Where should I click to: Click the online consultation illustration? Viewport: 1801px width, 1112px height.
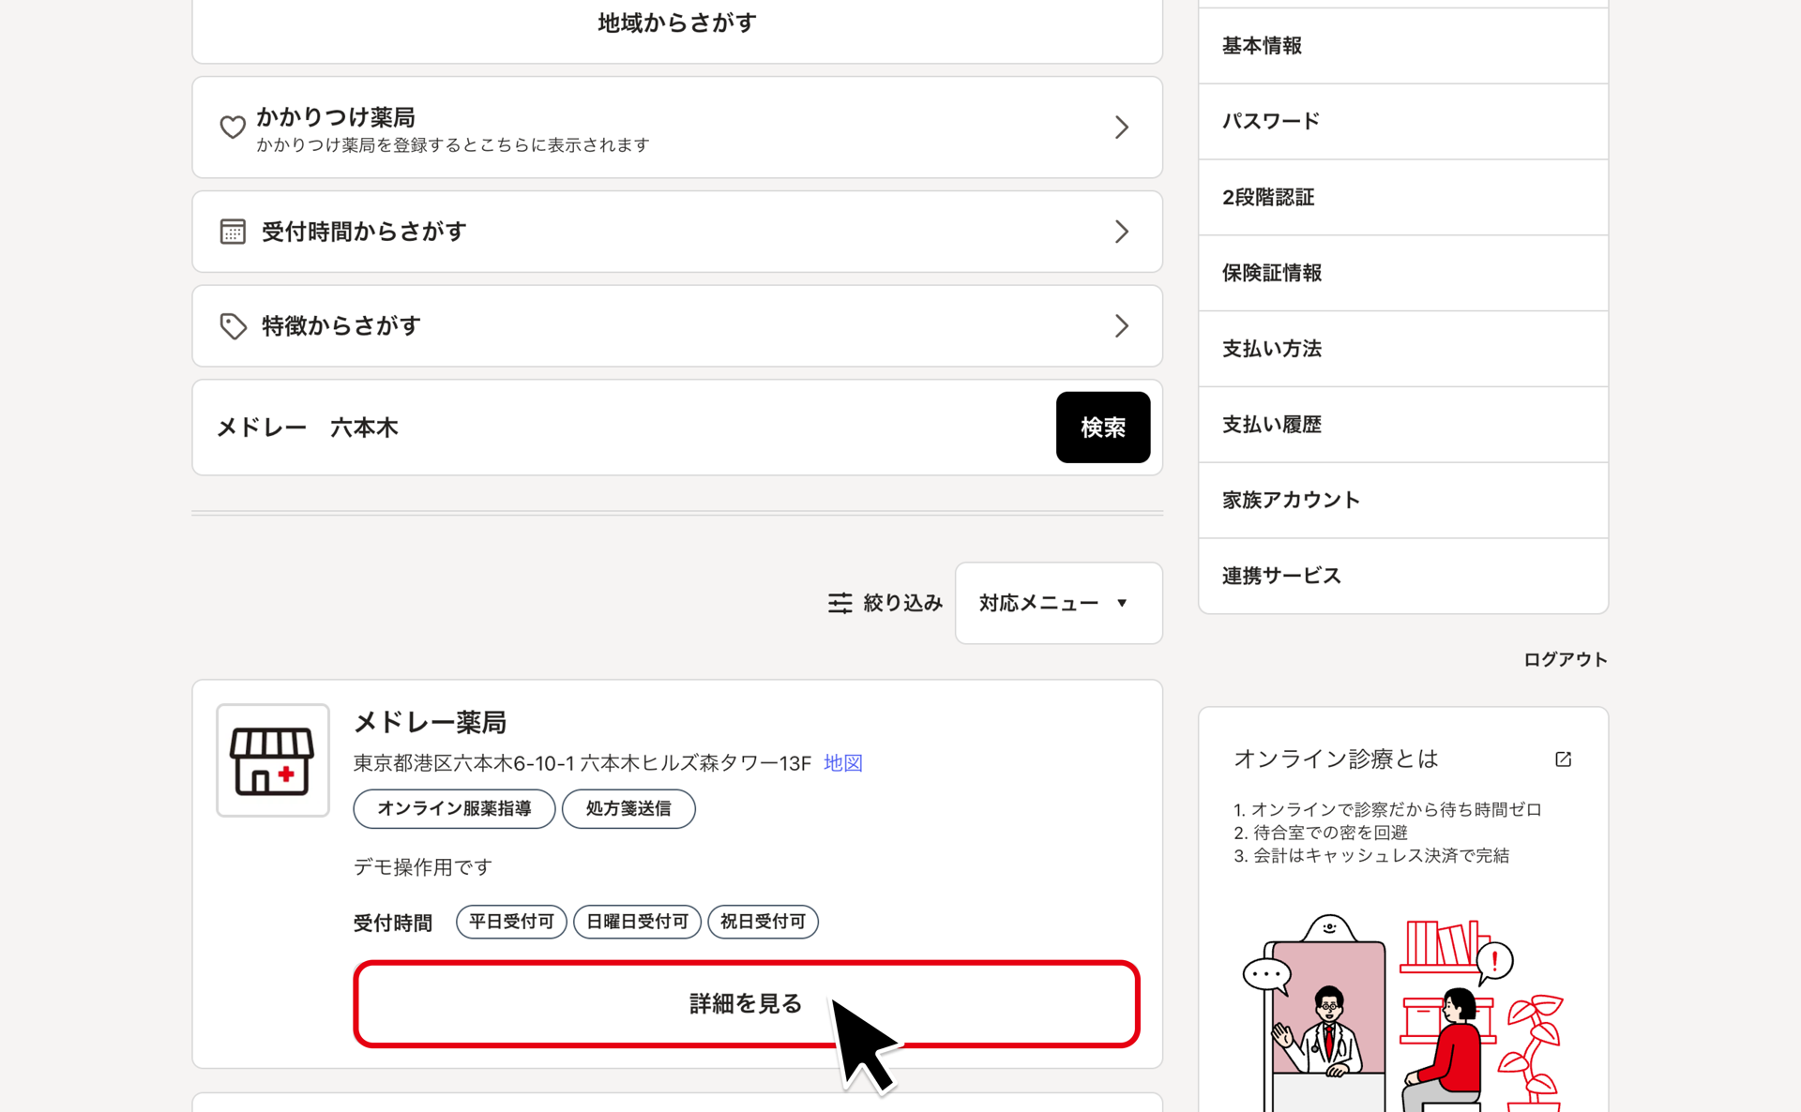coord(1402,1013)
